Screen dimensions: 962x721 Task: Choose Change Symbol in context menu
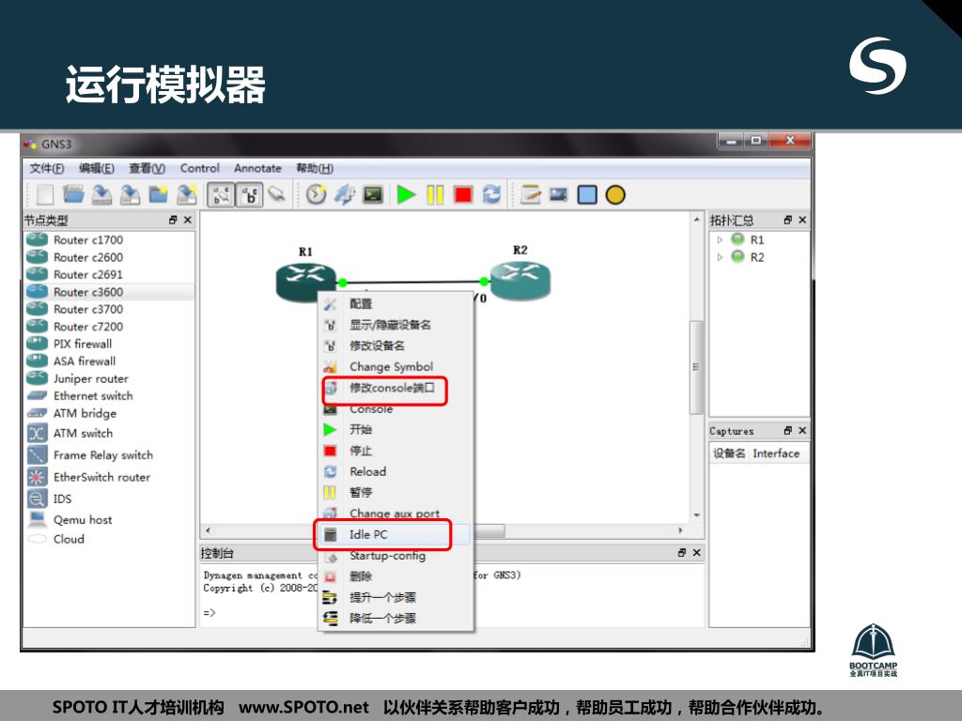pyautogui.click(x=396, y=367)
